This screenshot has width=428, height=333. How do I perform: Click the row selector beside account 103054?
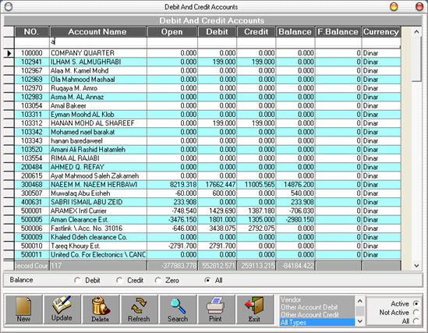(9, 106)
